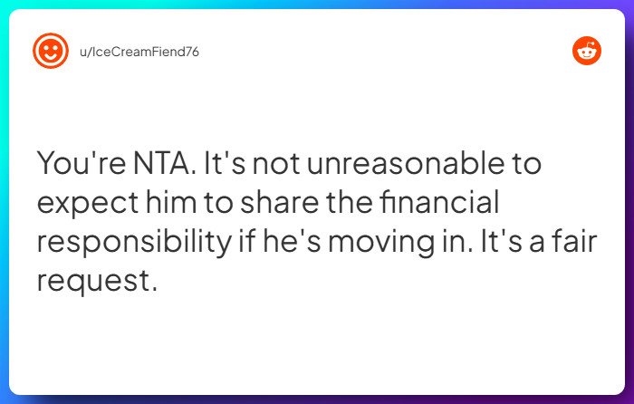Select the first line starting "You're NTA"
The height and width of the screenshot is (404, 634).
(x=289, y=164)
